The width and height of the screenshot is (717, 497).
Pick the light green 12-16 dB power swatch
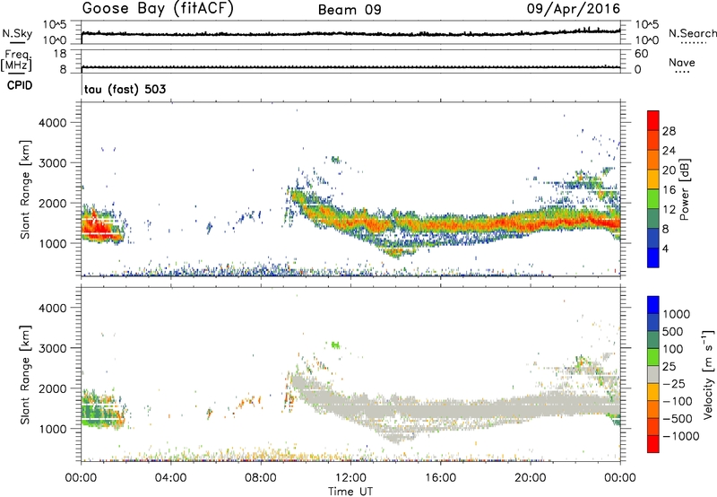point(653,199)
